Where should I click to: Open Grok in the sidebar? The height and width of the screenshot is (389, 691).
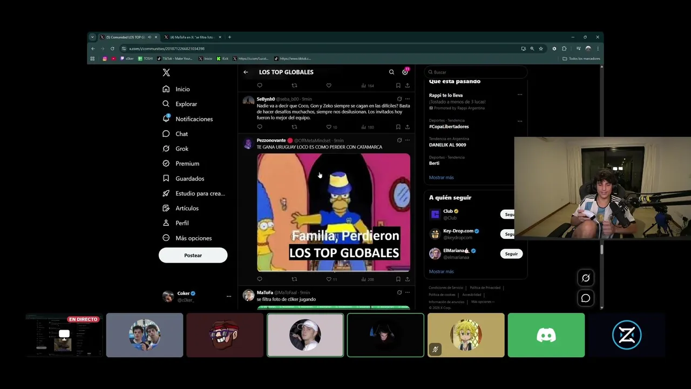click(x=175, y=149)
